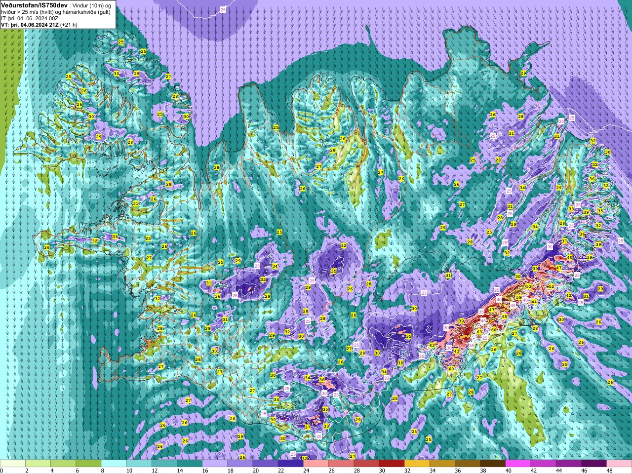Select the salmon pink 24–26 legend swatch
Image resolution: width=632 pixels, height=474 pixels.
pyautogui.click(x=316, y=464)
